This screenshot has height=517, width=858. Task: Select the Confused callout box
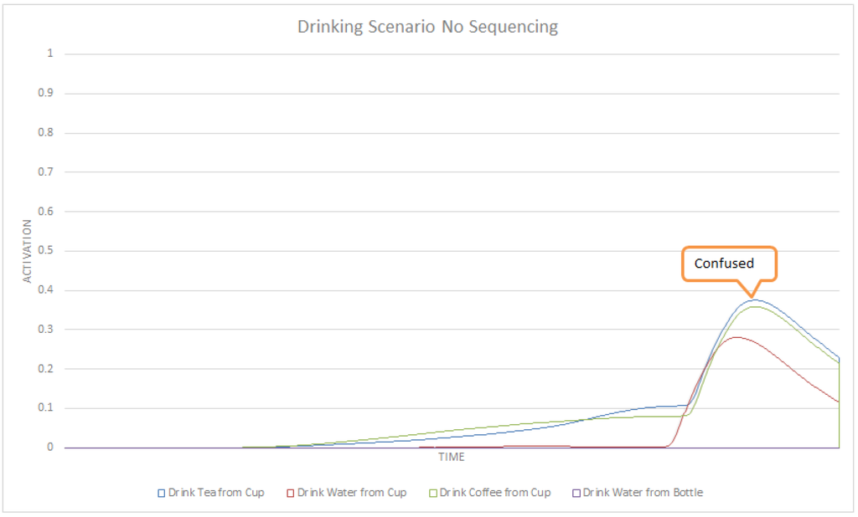[x=729, y=264]
